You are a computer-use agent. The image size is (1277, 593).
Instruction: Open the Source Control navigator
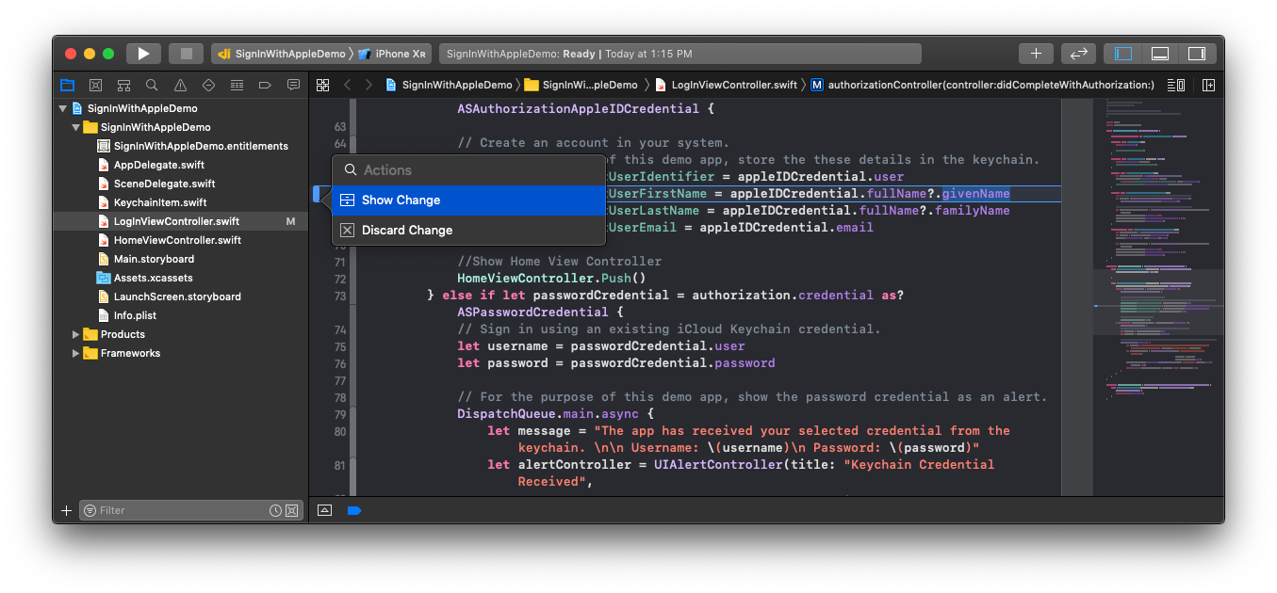point(95,85)
